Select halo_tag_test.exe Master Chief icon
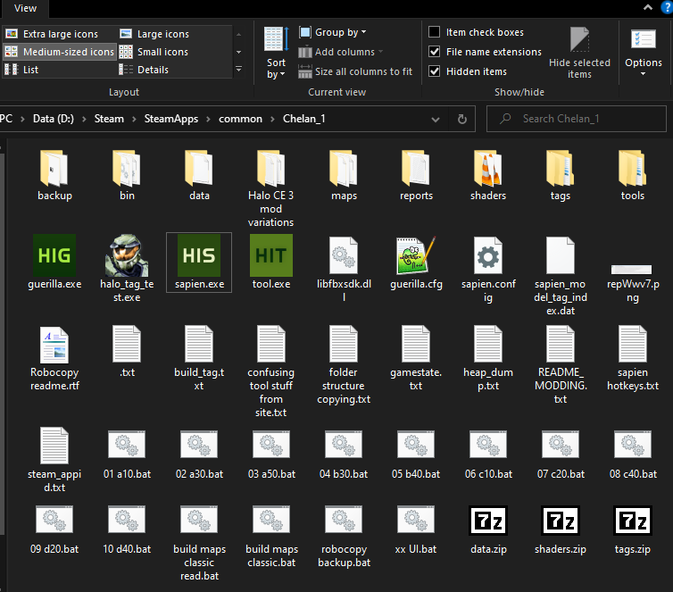673x592 pixels. pyautogui.click(x=126, y=254)
